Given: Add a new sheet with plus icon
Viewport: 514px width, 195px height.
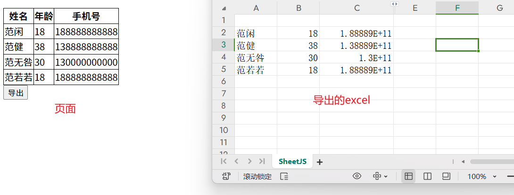Looking at the screenshot, I should coord(320,162).
